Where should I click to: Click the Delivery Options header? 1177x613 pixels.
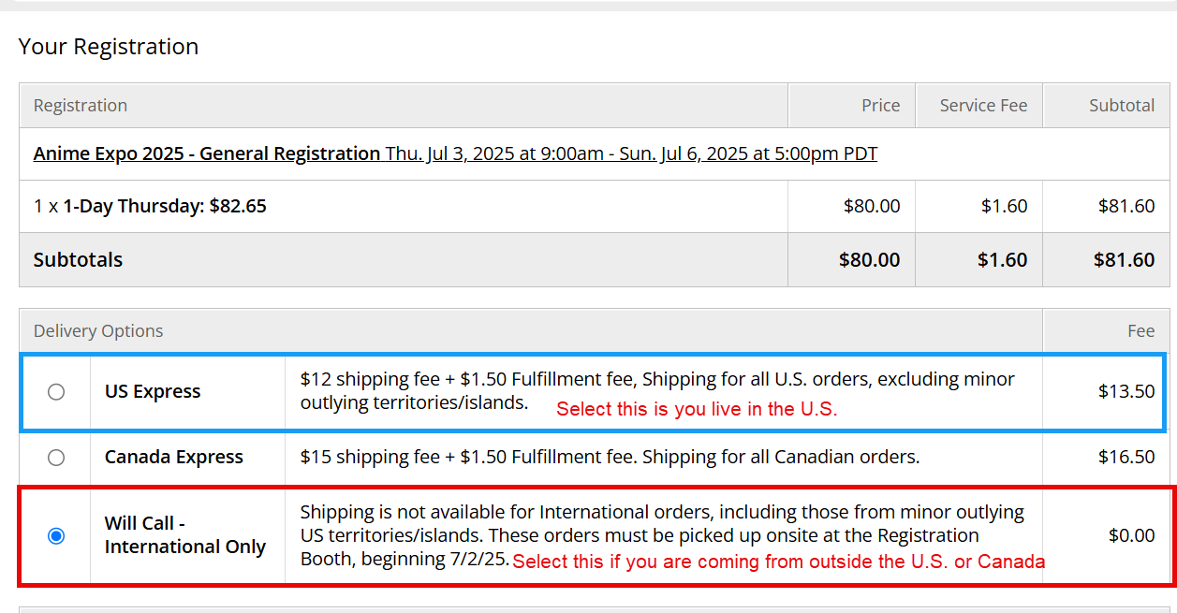pyautogui.click(x=98, y=331)
